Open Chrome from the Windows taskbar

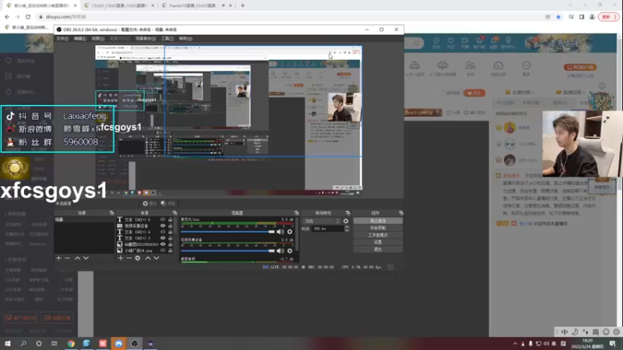click(x=71, y=343)
